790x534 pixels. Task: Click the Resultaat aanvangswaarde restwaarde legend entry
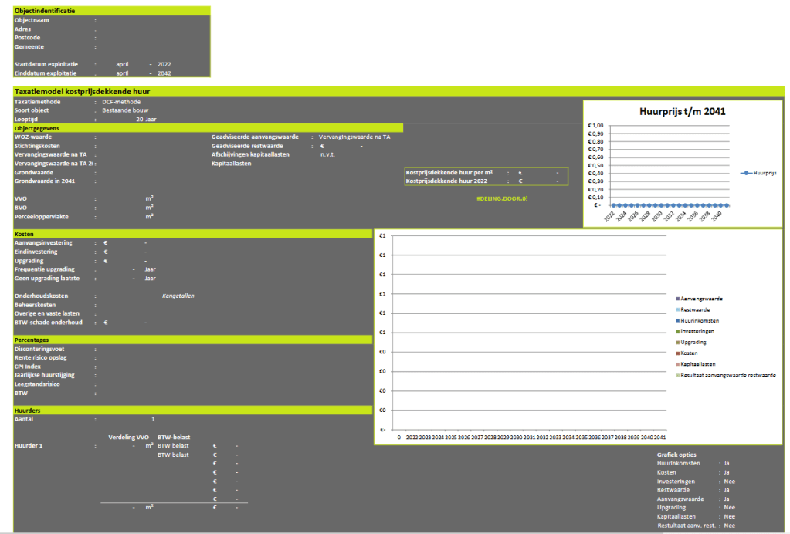(x=727, y=375)
